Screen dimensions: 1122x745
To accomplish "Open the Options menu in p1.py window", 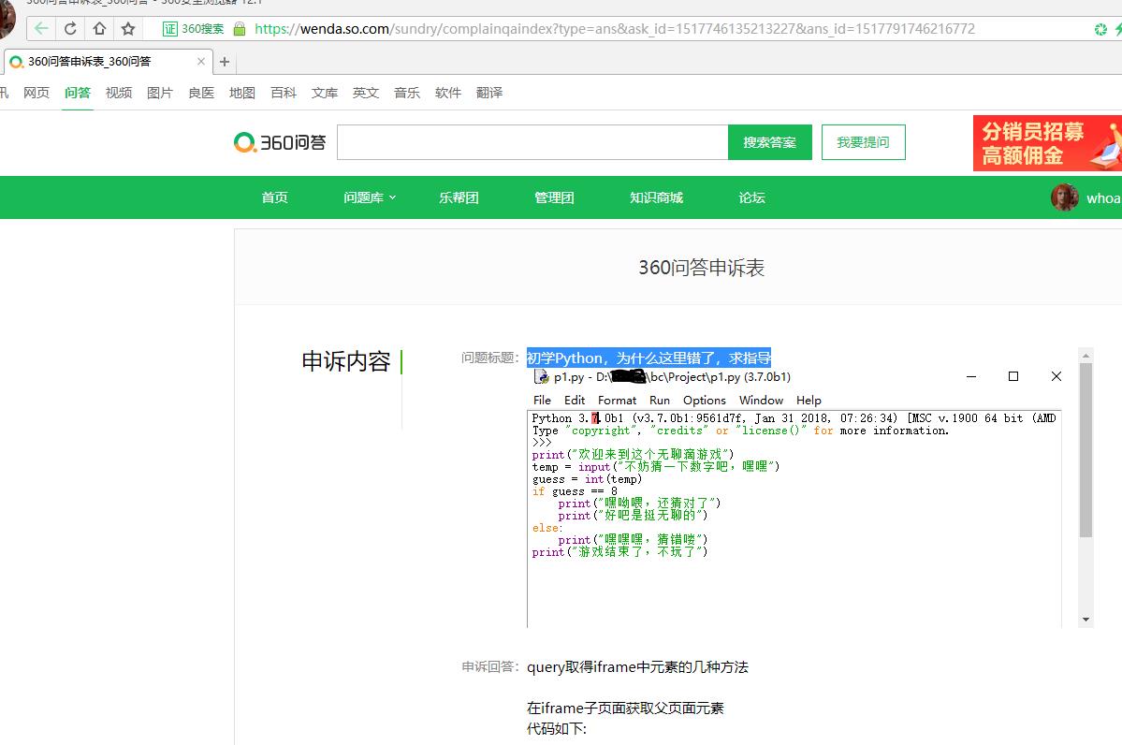I will 704,400.
